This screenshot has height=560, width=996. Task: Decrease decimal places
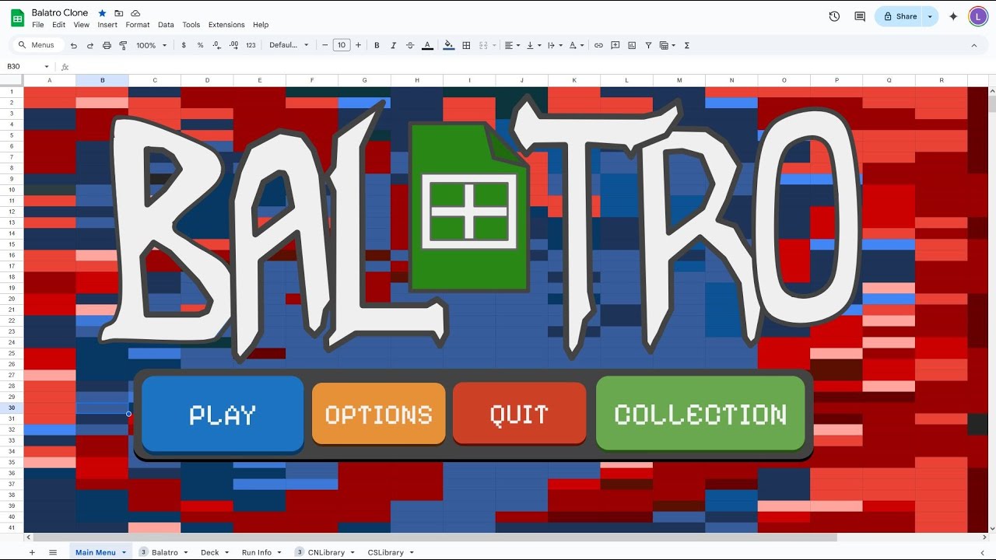tap(217, 45)
